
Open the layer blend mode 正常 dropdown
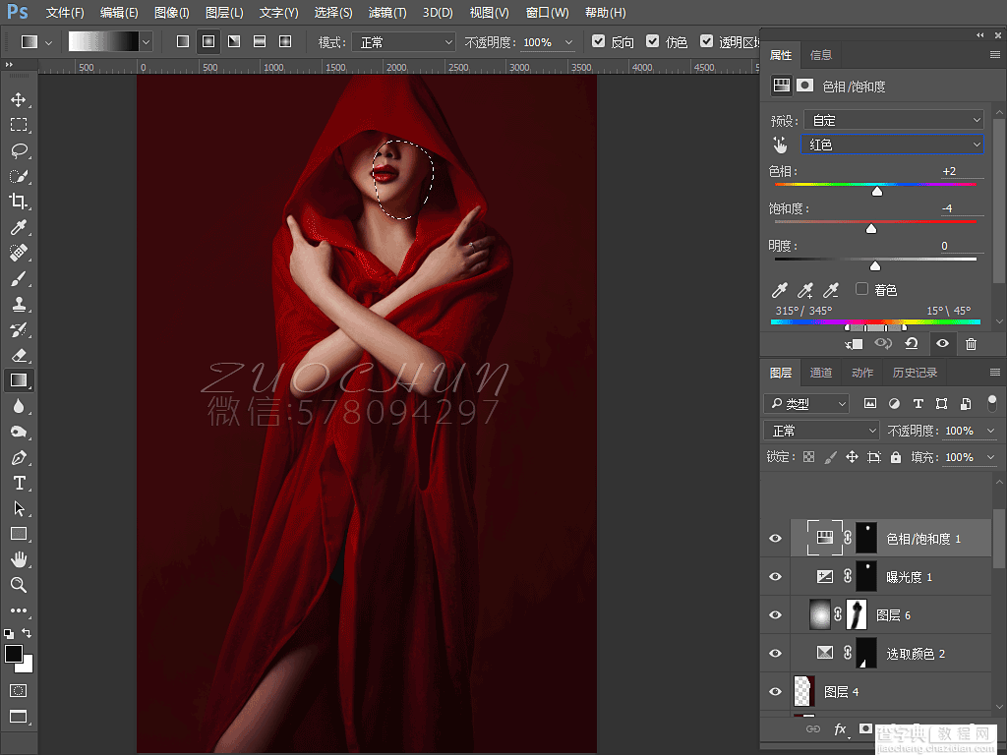[821, 431]
